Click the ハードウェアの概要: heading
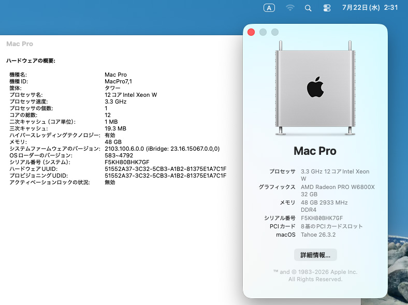Viewport: 408px width, 305px height. click(31, 61)
